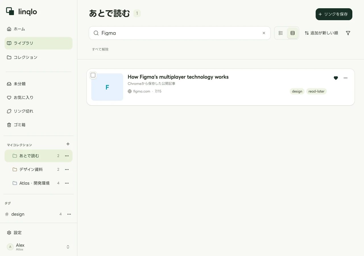Open the 追加が新しい順 sort dropdown
This screenshot has width=364, height=256.
click(x=321, y=33)
